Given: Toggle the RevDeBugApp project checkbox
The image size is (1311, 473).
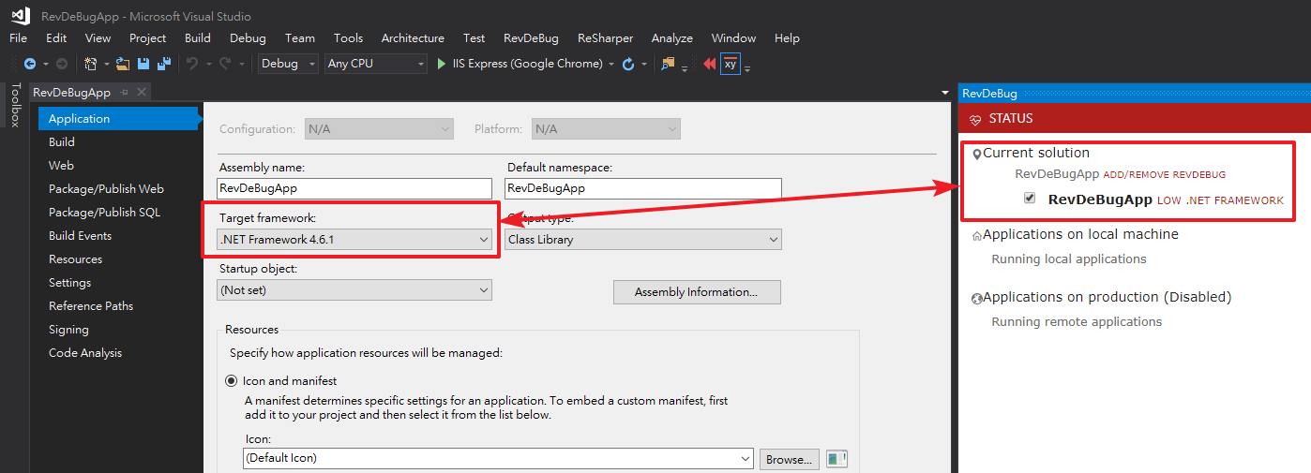Looking at the screenshot, I should [1030, 199].
